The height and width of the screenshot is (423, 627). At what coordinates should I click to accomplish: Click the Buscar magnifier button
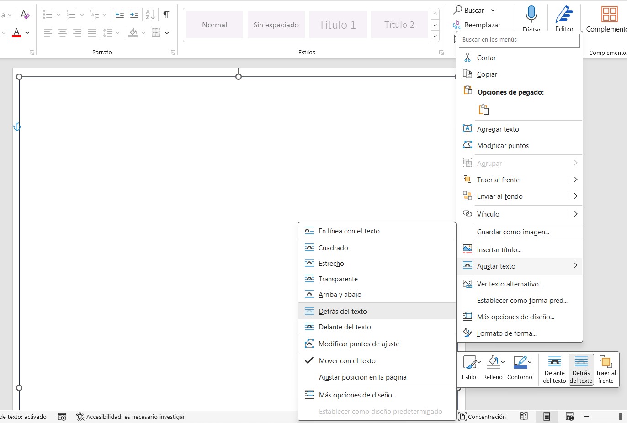pyautogui.click(x=469, y=10)
